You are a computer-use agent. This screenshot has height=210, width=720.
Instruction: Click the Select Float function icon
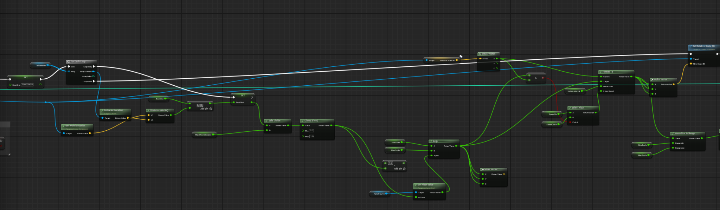point(570,108)
